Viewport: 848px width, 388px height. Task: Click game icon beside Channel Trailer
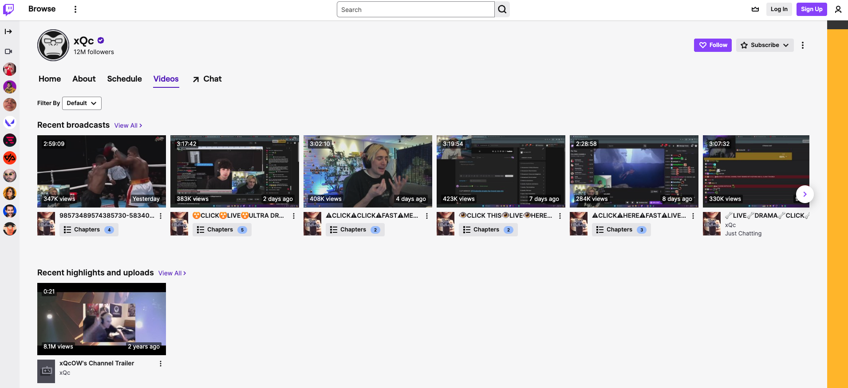coord(46,371)
